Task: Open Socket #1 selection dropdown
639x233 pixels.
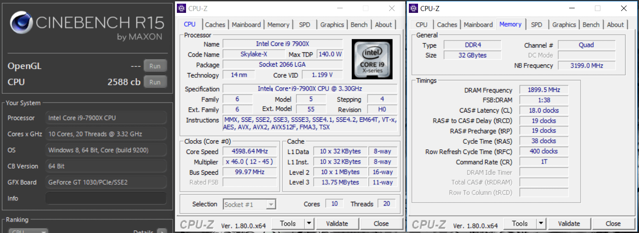Action: click(249, 205)
